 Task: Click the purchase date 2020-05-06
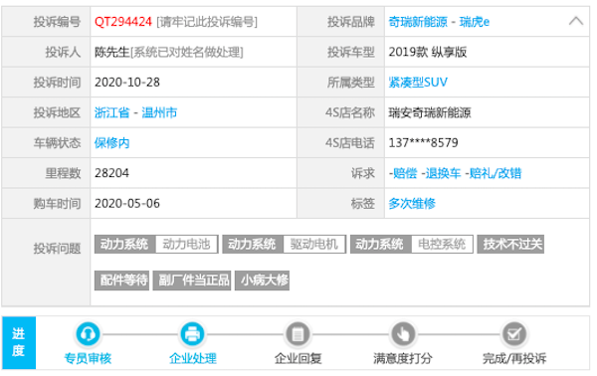pos(127,204)
